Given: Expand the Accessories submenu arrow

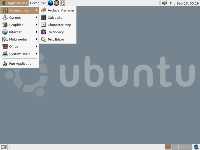Looking at the screenshot, I should click(36, 10).
